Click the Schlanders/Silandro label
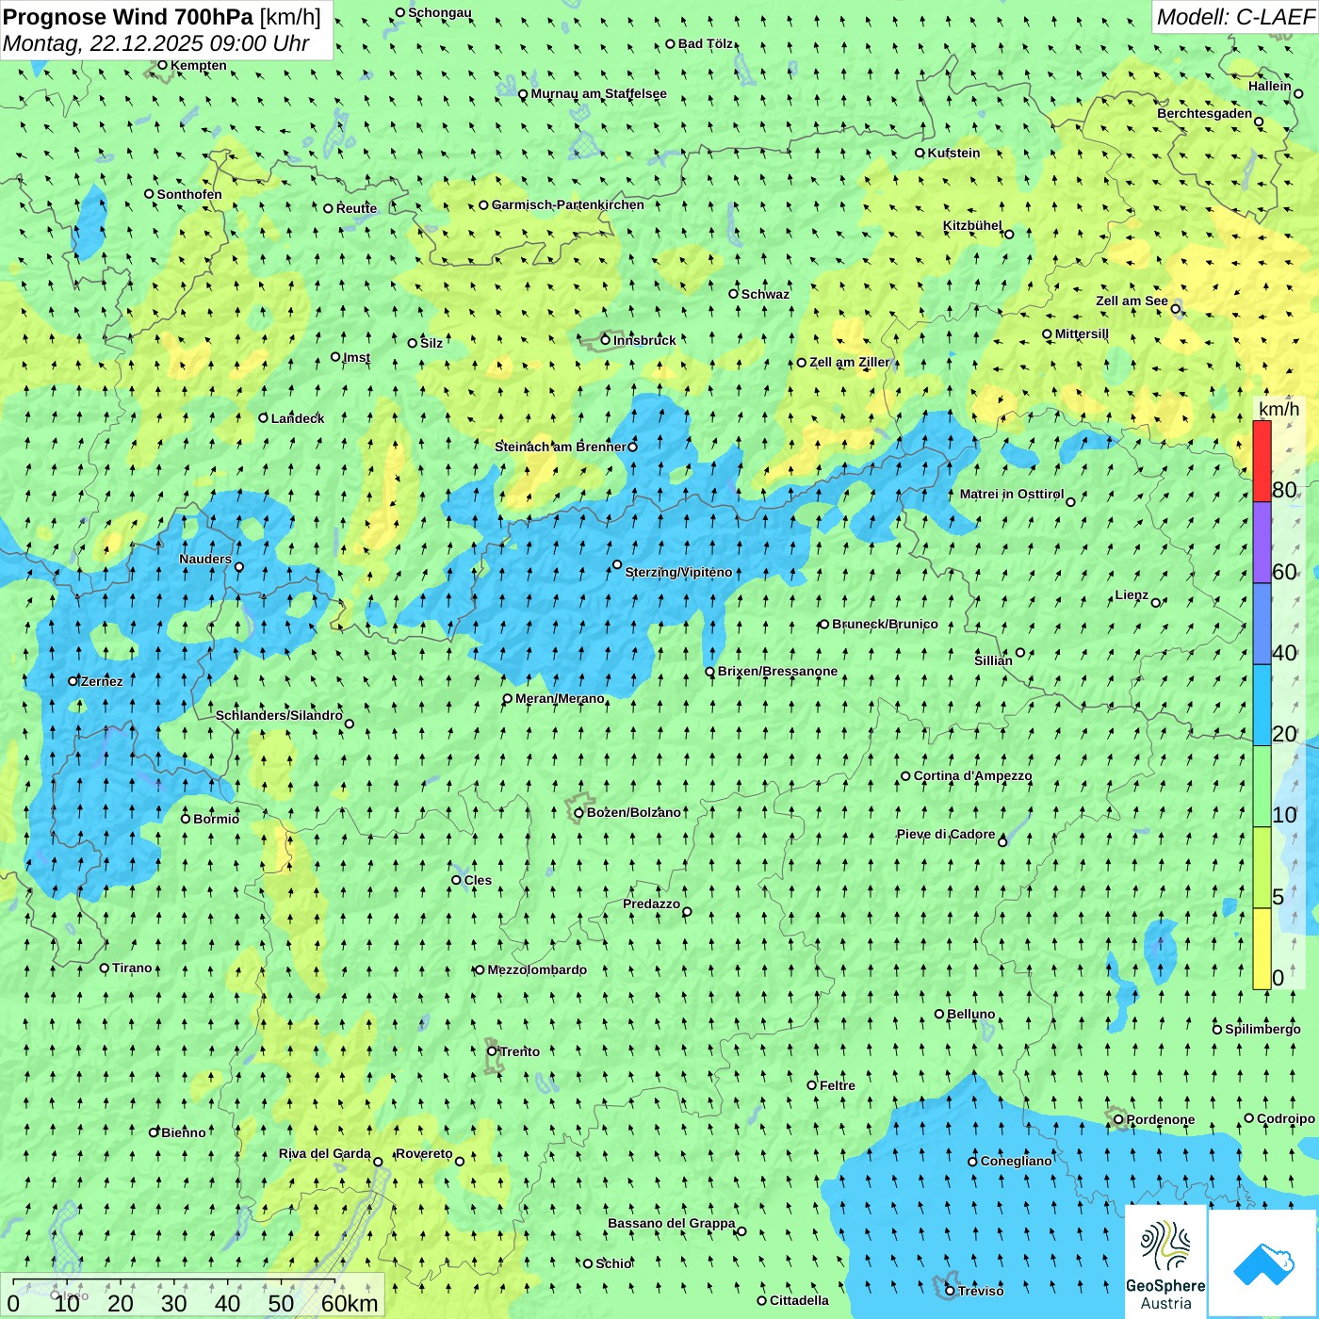The height and width of the screenshot is (1319, 1319). [279, 715]
